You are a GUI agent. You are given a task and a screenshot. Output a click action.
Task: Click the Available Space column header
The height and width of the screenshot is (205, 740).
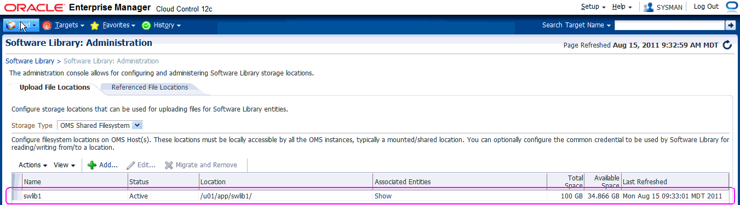603,181
